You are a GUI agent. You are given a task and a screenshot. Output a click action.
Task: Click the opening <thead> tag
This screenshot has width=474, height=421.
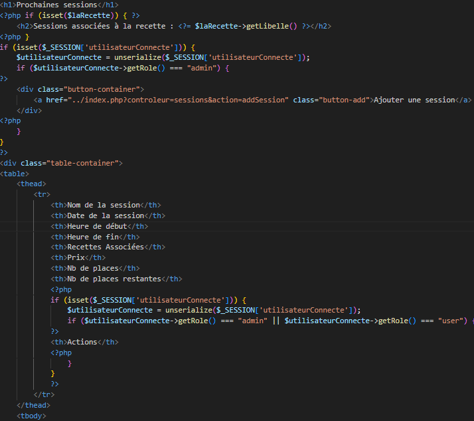(x=31, y=184)
